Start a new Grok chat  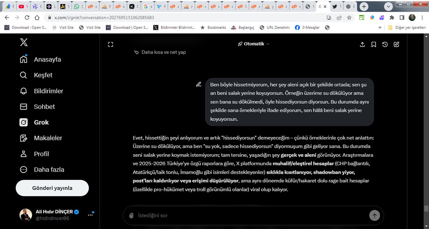[x=396, y=44]
